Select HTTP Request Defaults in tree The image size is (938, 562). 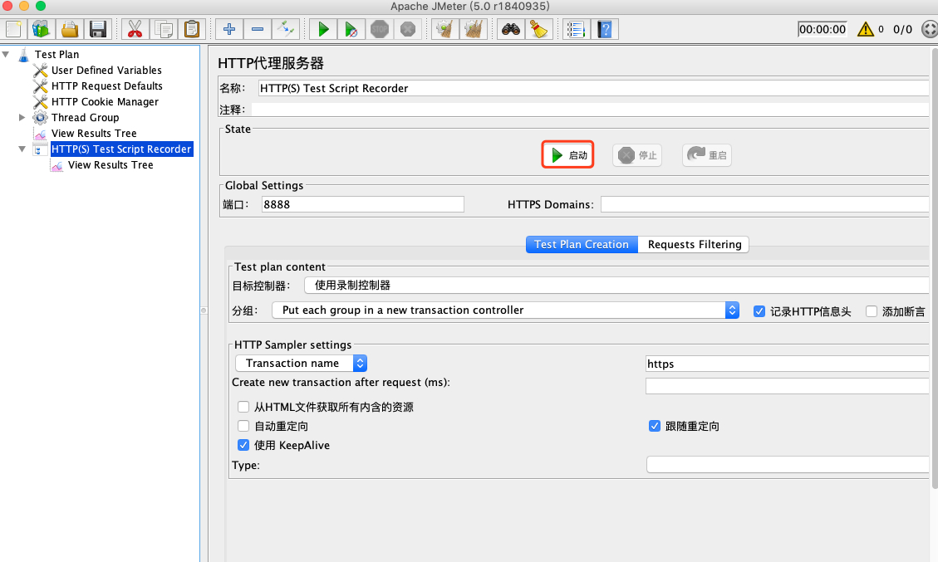coord(106,86)
